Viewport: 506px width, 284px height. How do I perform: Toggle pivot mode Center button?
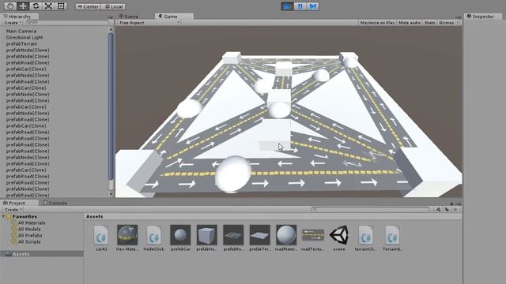(x=88, y=6)
